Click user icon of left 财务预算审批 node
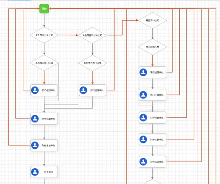 [x=35, y=118]
